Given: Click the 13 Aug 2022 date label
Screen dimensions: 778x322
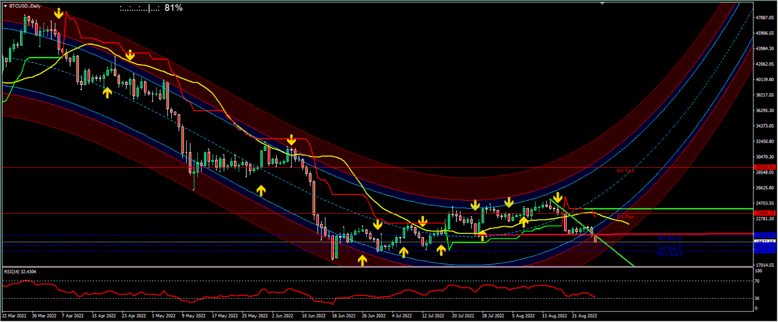Looking at the screenshot, I should point(555,317).
